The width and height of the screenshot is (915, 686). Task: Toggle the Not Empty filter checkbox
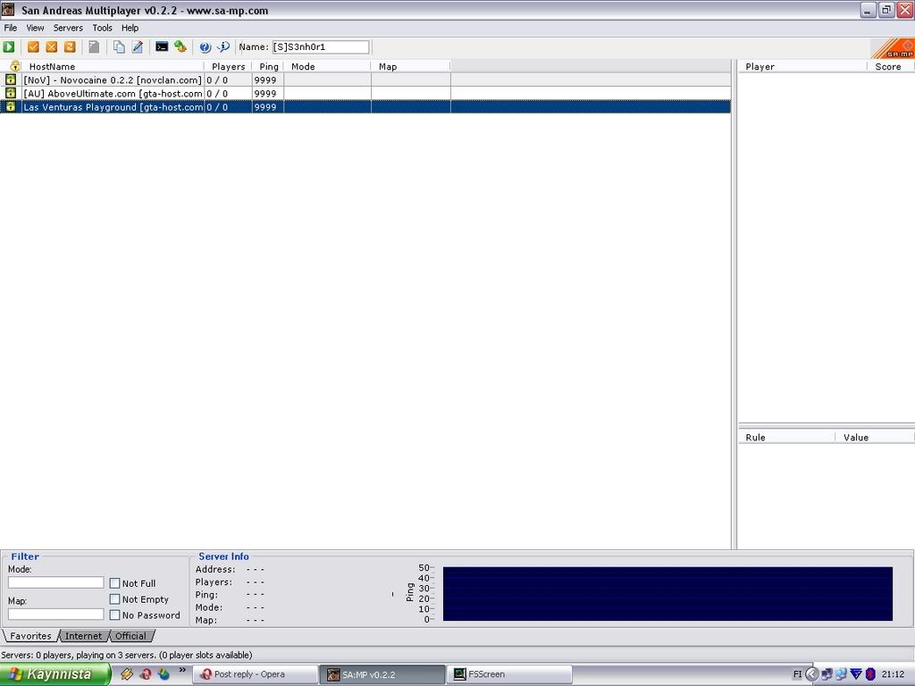(x=114, y=599)
